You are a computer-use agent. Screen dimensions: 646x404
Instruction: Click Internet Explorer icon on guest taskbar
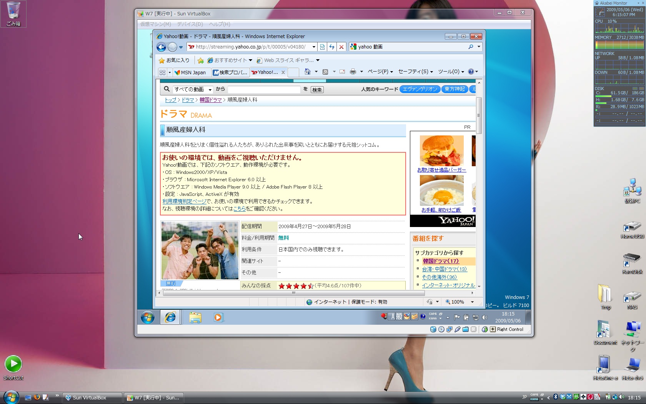tap(170, 317)
